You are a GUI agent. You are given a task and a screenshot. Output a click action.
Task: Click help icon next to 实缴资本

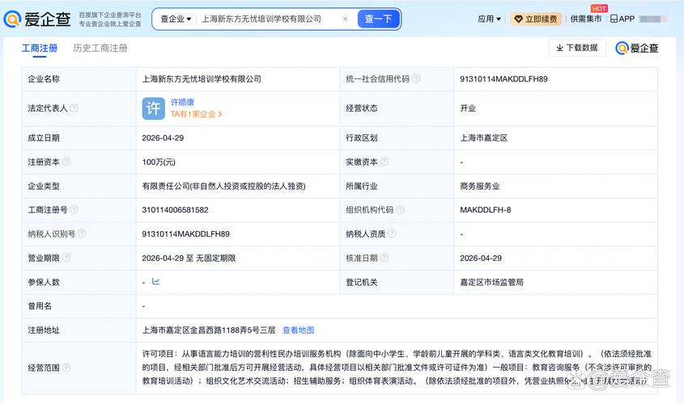(384, 162)
